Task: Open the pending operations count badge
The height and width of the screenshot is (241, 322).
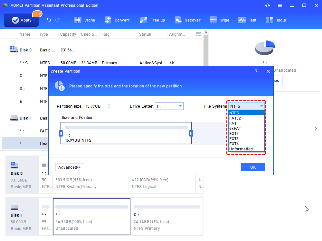Action: coord(37,14)
